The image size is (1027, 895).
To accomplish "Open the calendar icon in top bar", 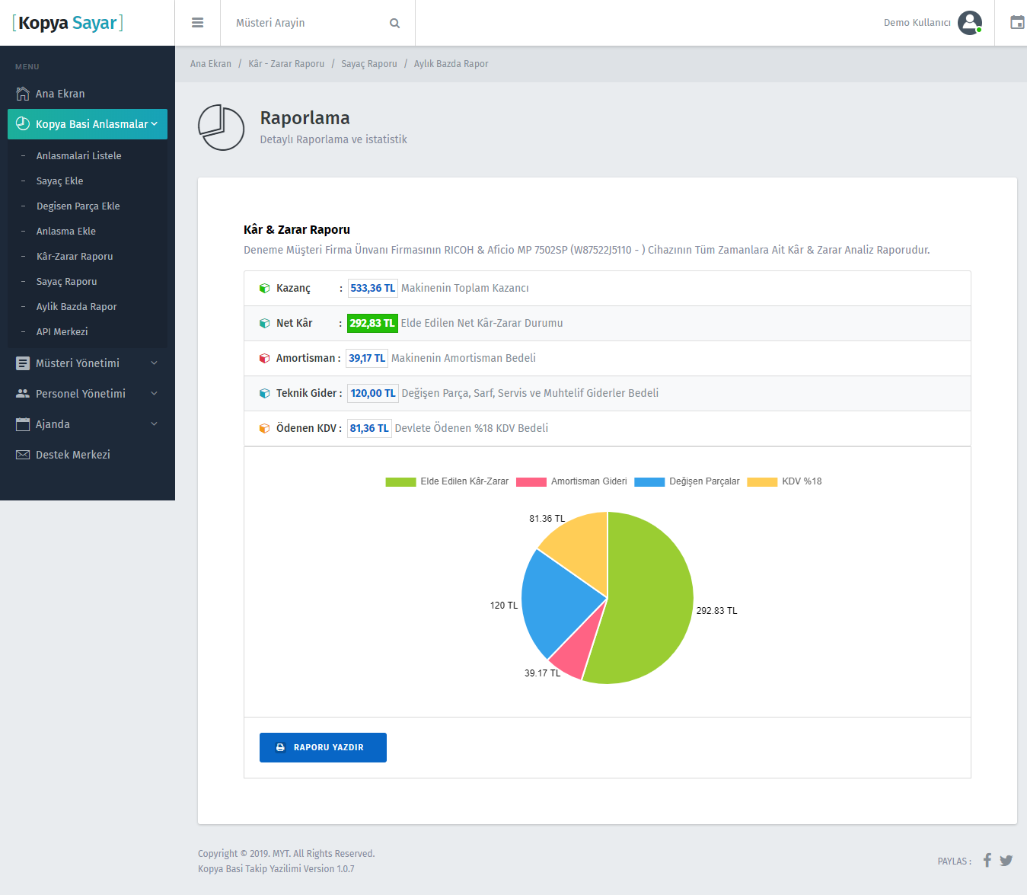I will click(1016, 23).
